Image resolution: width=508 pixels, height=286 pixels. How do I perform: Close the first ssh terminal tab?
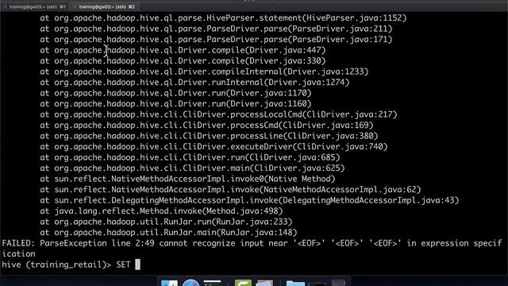coord(6,7)
